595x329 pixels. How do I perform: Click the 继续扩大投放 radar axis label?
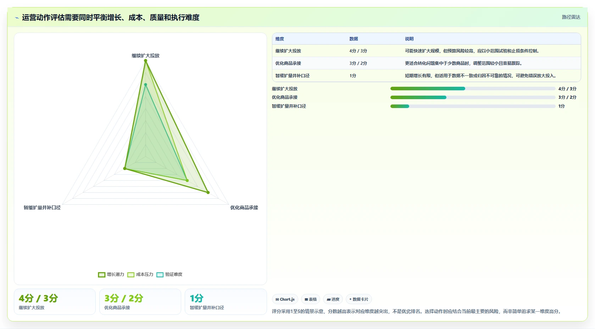point(145,56)
